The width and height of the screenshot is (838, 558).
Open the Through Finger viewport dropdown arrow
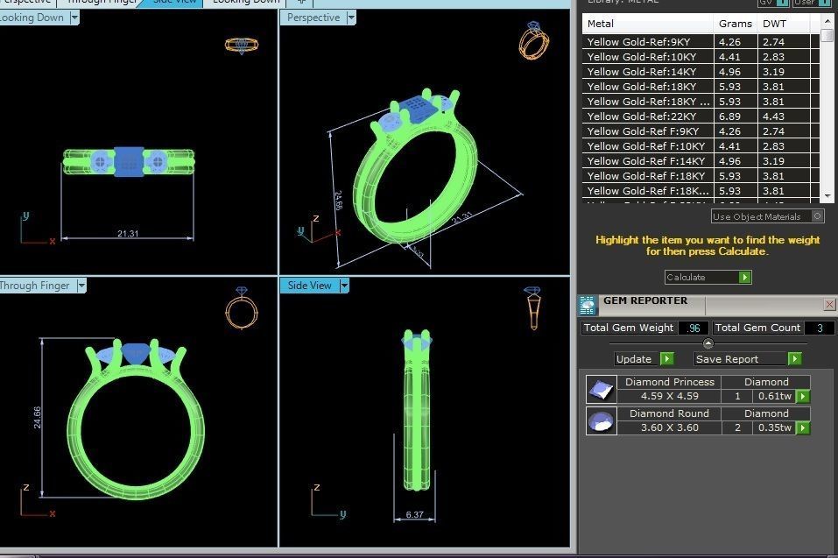point(81,286)
